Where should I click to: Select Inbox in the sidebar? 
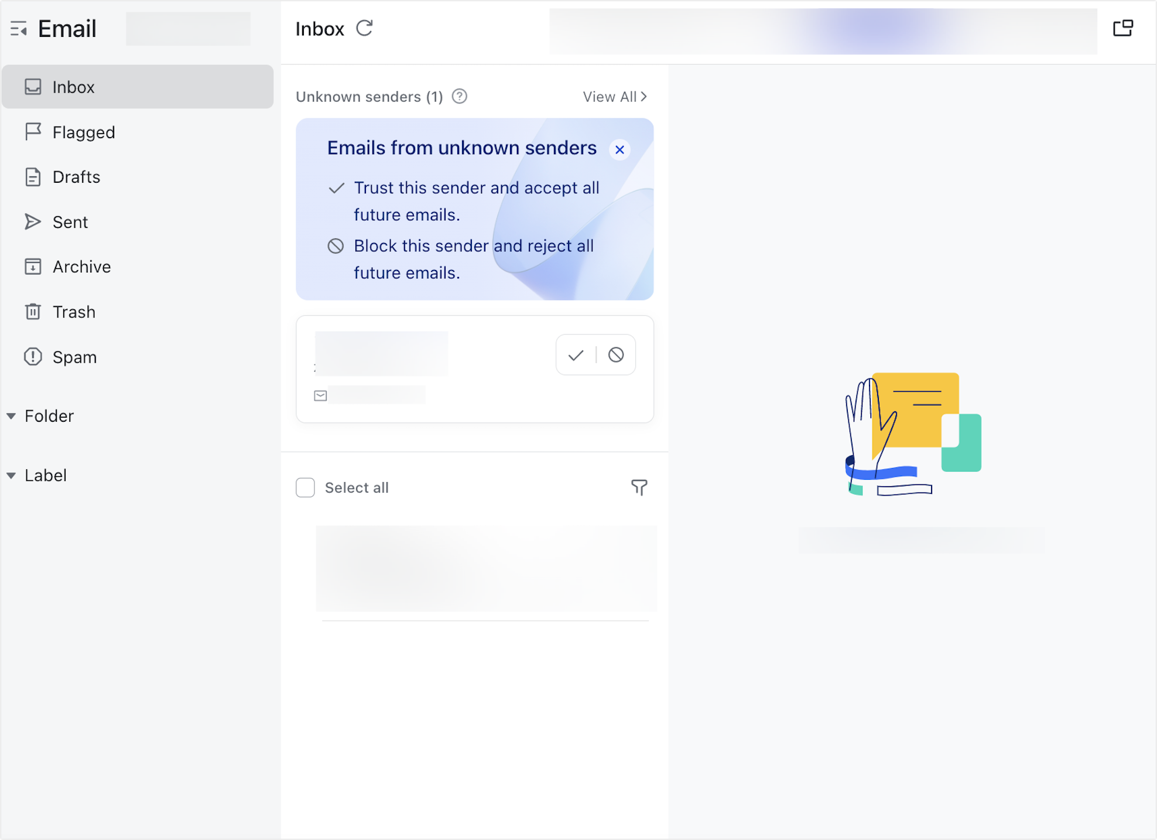(73, 87)
